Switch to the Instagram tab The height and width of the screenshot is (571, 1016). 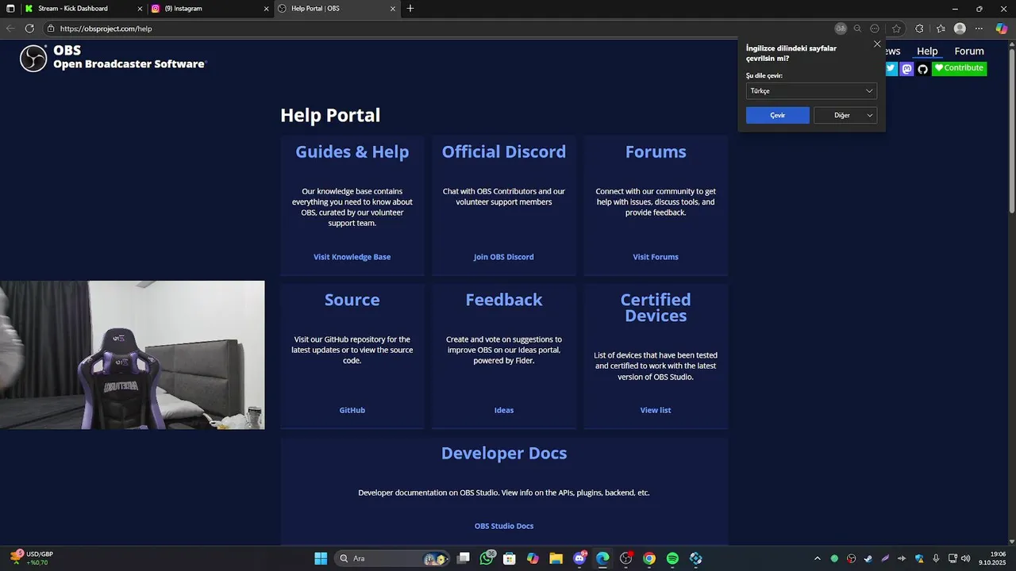[210, 9]
